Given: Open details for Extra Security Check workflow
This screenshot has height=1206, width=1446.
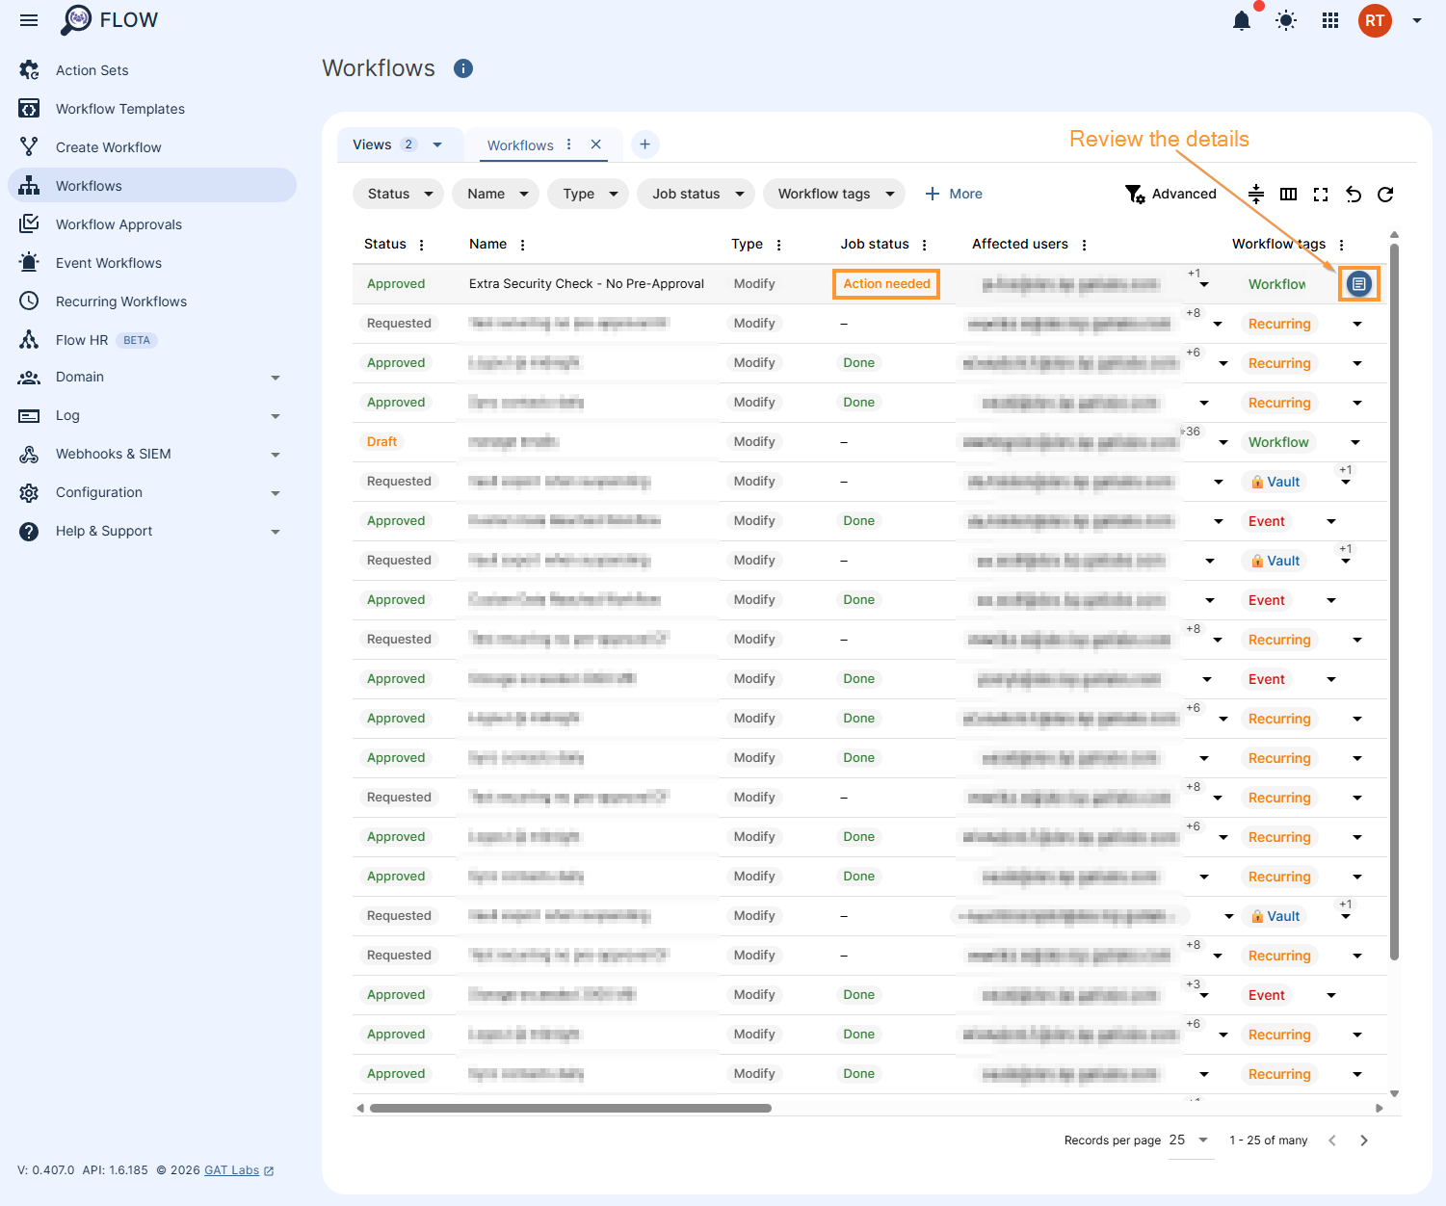Looking at the screenshot, I should pos(1358,284).
